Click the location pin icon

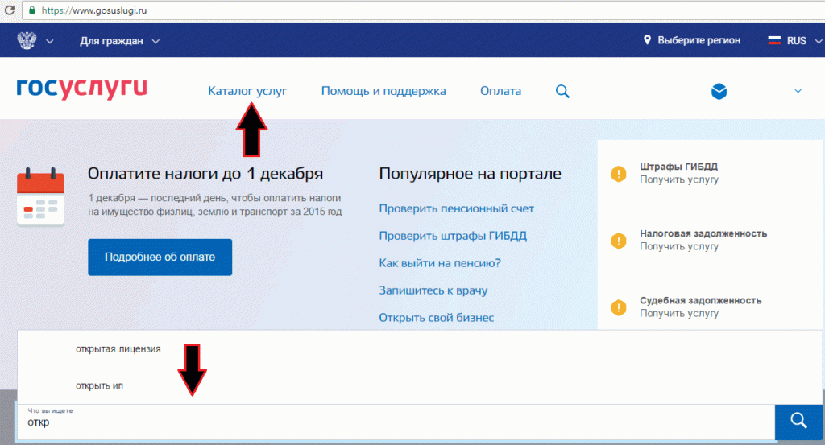coord(647,40)
